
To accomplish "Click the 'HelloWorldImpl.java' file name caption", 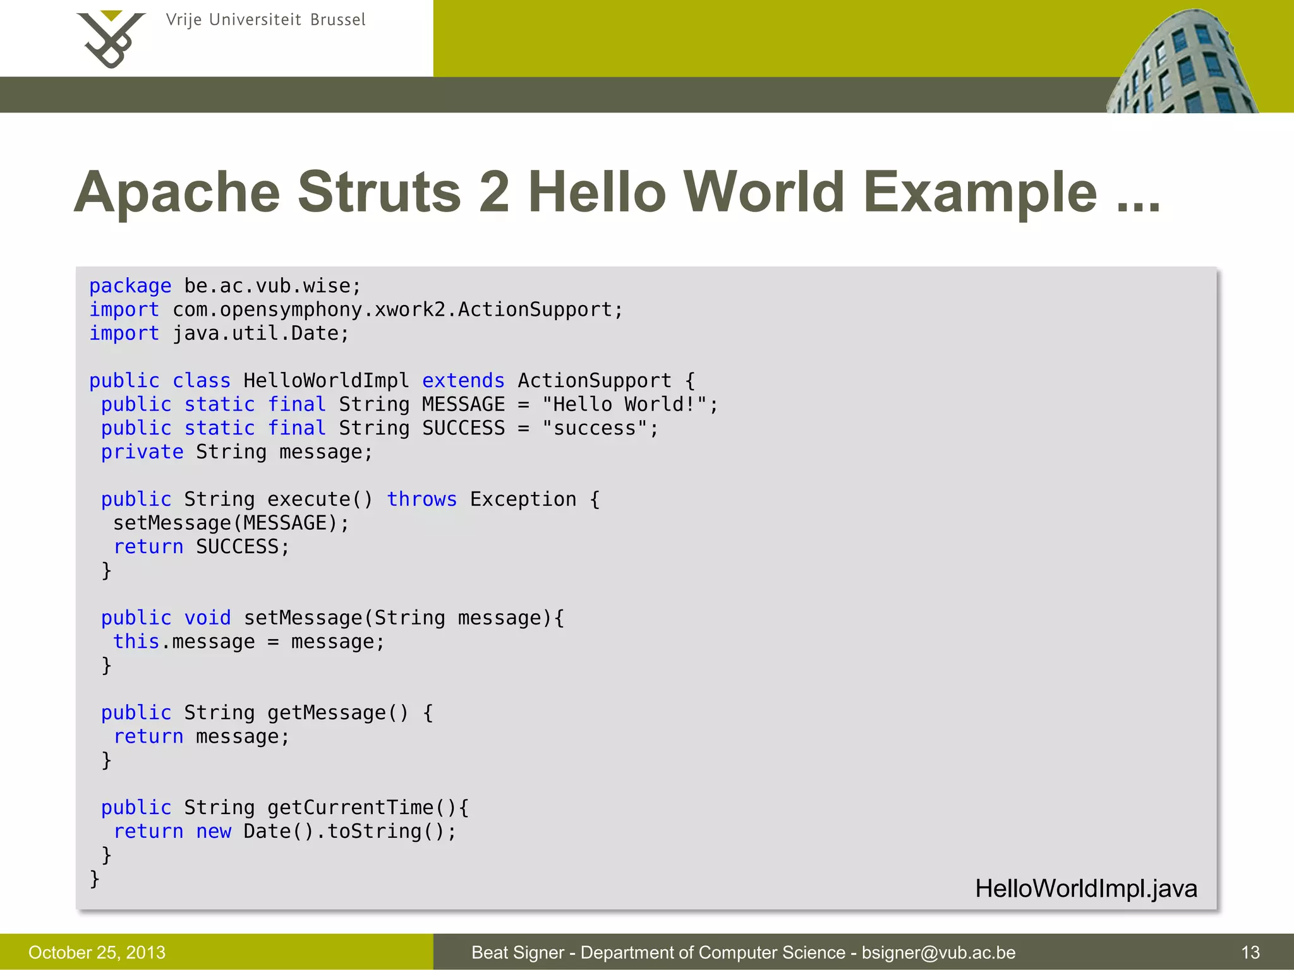I will coord(1086,889).
